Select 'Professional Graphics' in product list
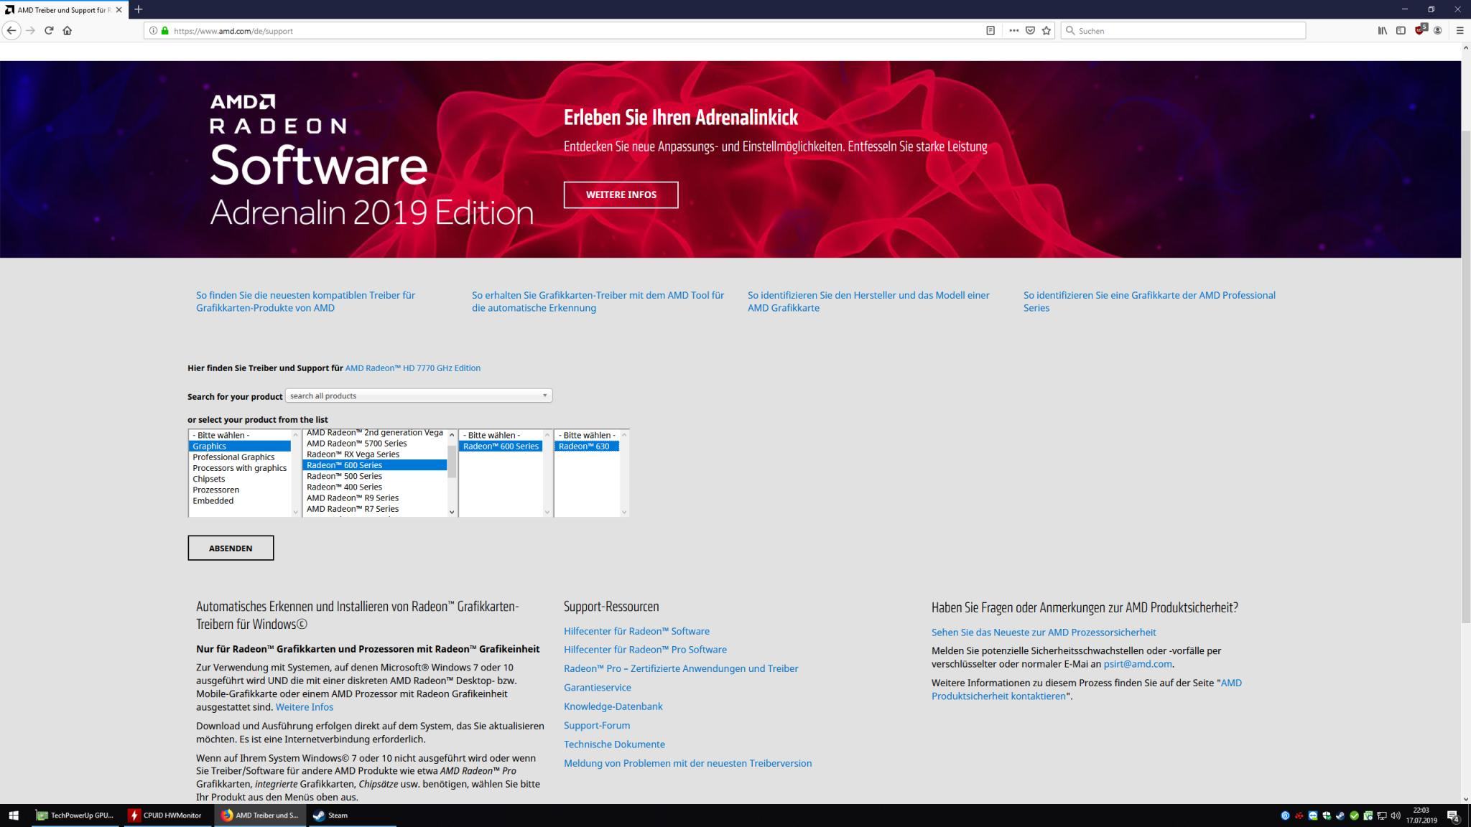This screenshot has width=1471, height=827. pos(233,457)
